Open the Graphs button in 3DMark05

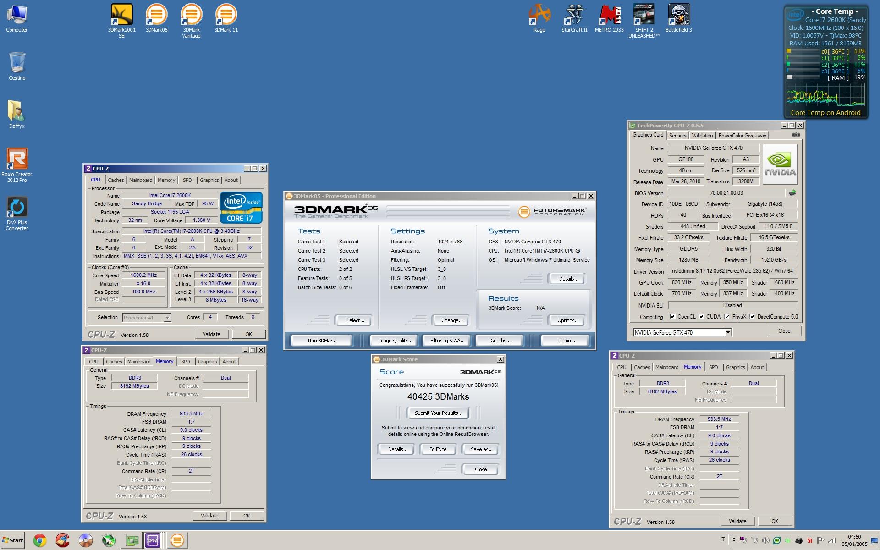[x=500, y=341]
